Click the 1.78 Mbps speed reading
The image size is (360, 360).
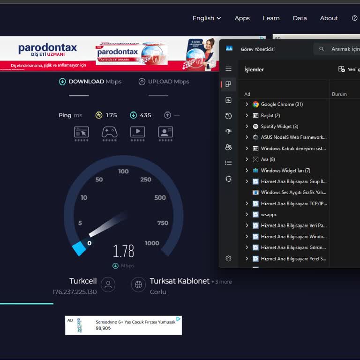(x=124, y=251)
